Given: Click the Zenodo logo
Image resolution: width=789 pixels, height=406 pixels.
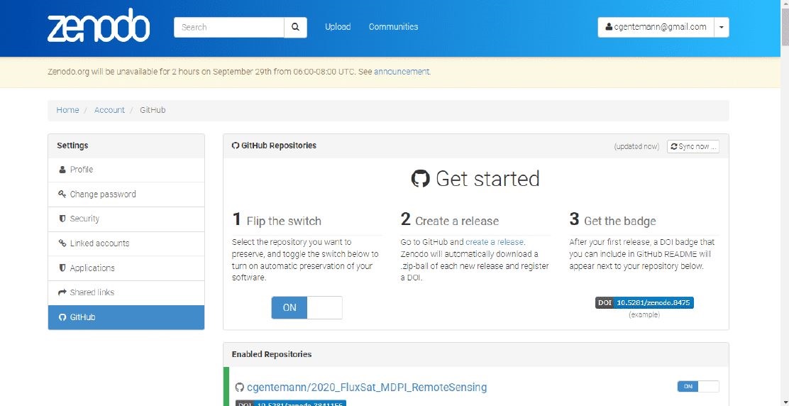Looking at the screenshot, I should coord(99,26).
